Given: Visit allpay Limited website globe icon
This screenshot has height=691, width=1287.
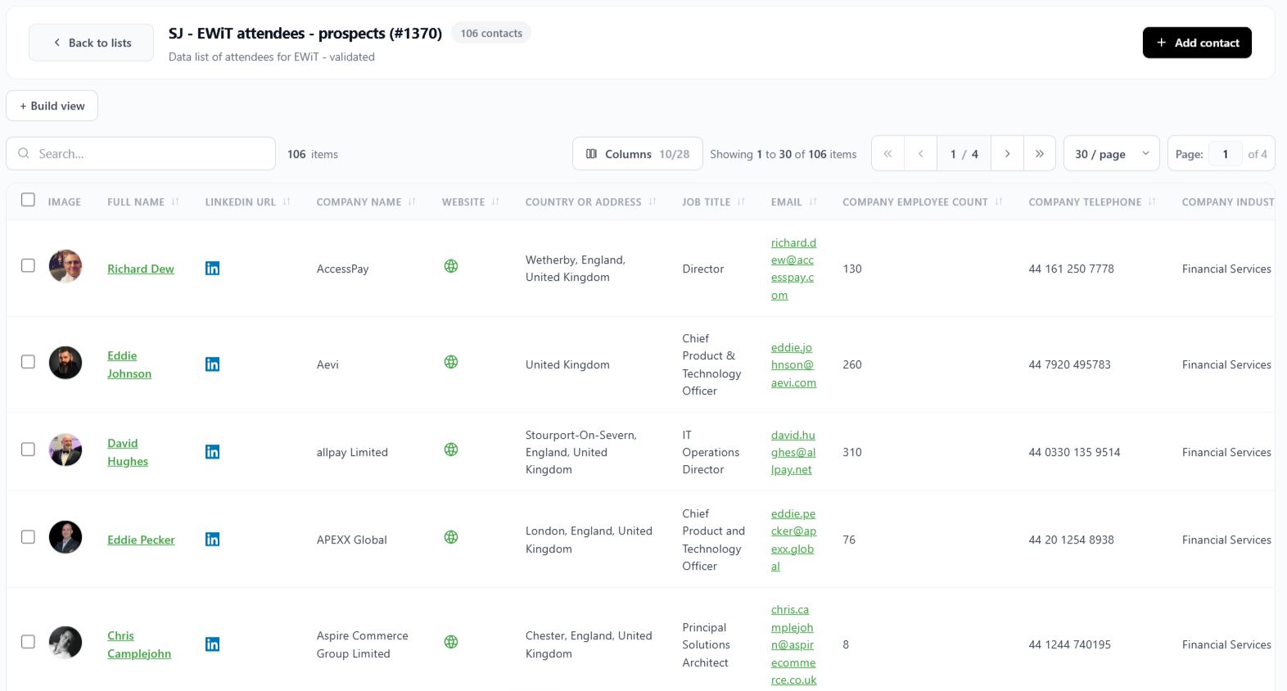Looking at the screenshot, I should [451, 449].
